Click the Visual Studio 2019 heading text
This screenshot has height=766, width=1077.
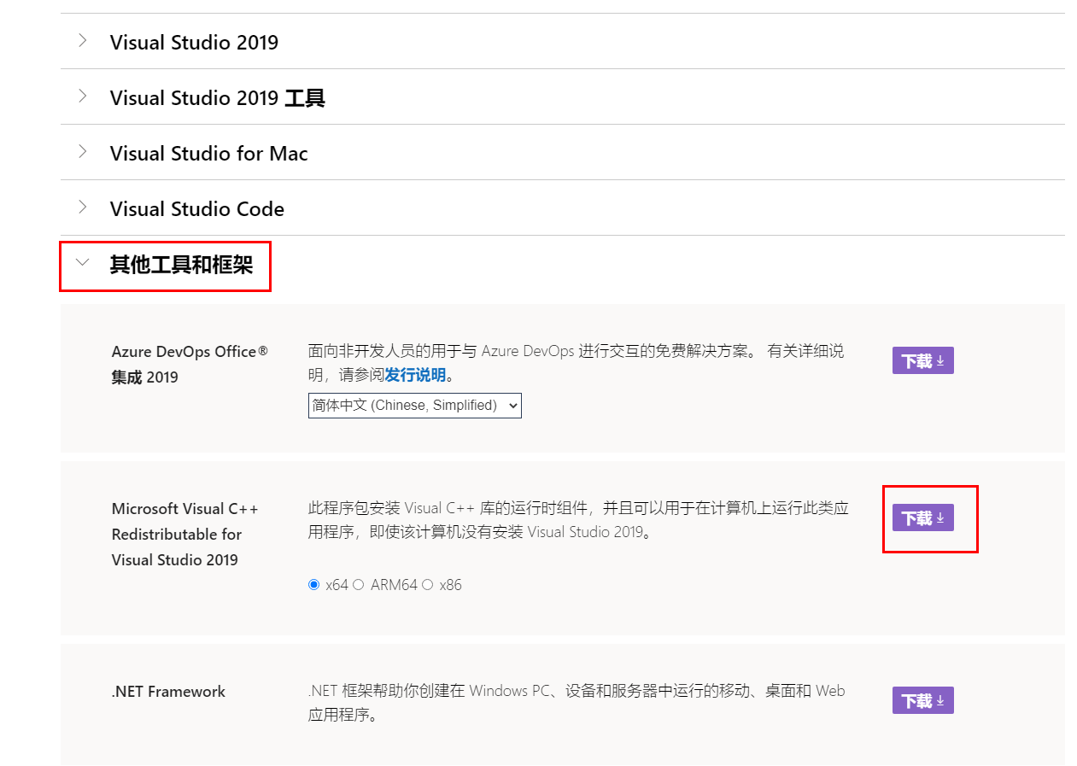click(194, 43)
